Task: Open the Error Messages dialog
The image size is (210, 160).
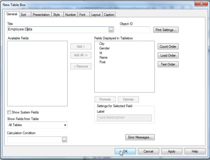Action: [x=140, y=137]
